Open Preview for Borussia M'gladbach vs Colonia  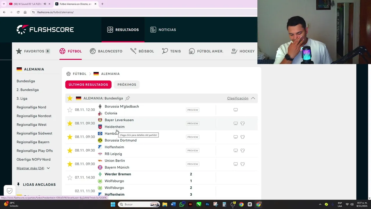(193, 110)
